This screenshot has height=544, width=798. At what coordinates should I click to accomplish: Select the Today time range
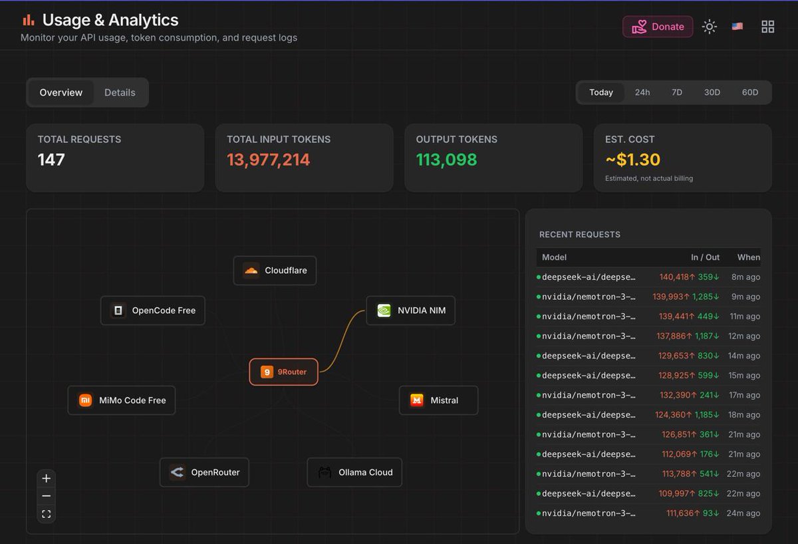pos(601,92)
